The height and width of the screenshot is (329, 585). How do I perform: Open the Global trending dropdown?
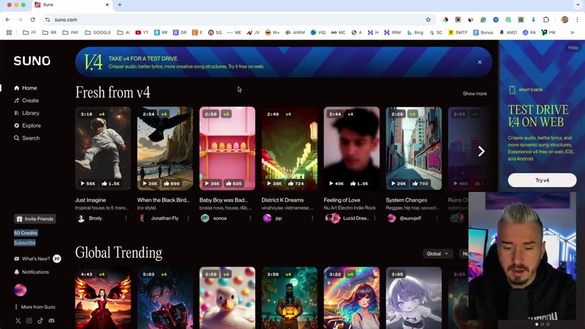[x=437, y=254]
